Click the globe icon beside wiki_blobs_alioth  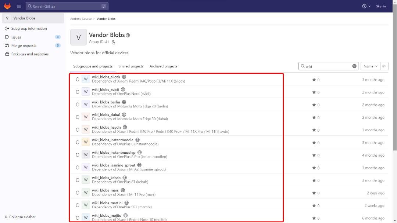(124, 77)
